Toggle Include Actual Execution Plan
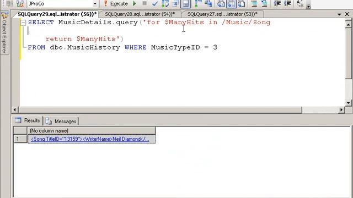The image size is (353, 198). point(197,4)
